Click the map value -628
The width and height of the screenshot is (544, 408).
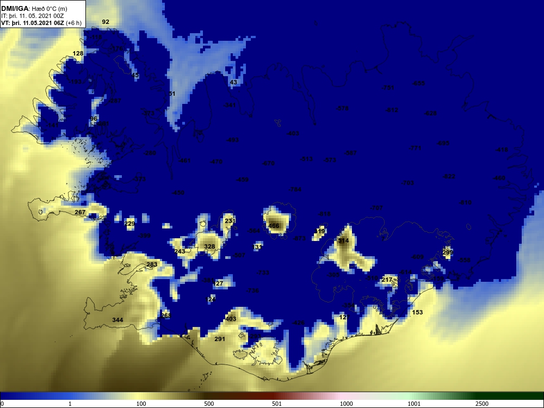pyautogui.click(x=430, y=113)
